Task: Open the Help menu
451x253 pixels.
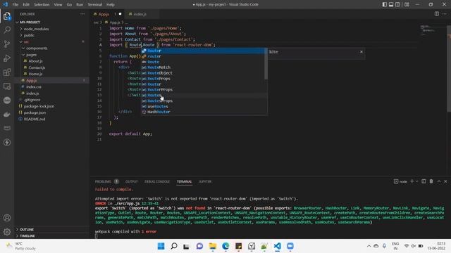Action: pyautogui.click(x=111, y=4)
